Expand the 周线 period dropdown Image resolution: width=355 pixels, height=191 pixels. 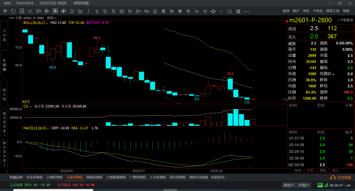coord(52,18)
